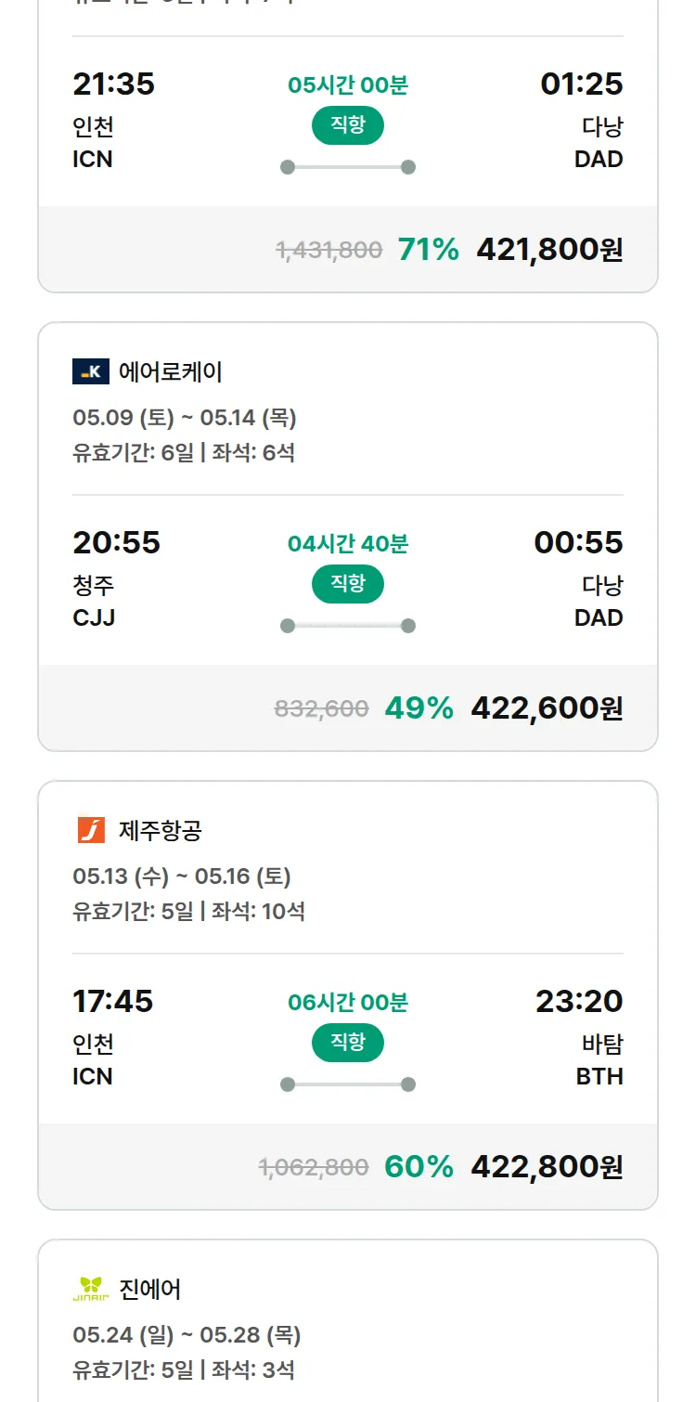Tap the 직항 badge on Cheongju flight
696x1402 pixels.
click(348, 584)
